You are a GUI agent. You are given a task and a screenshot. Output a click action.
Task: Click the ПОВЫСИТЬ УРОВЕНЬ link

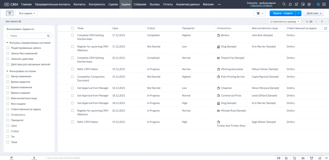[261, 6]
